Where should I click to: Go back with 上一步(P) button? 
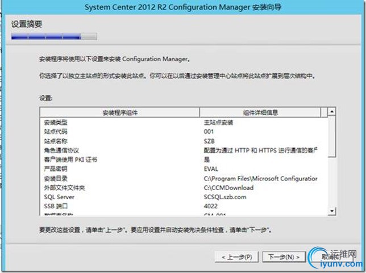pyautogui.click(x=236, y=257)
